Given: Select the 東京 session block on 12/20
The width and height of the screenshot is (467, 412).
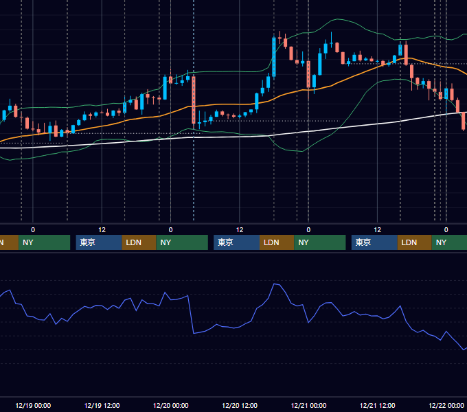Looking at the screenshot, I should pyautogui.click(x=236, y=242).
